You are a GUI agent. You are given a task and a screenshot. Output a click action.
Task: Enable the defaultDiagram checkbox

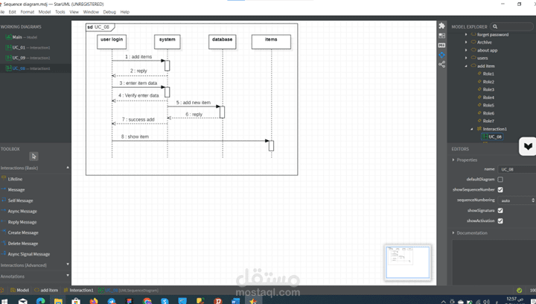pos(500,179)
